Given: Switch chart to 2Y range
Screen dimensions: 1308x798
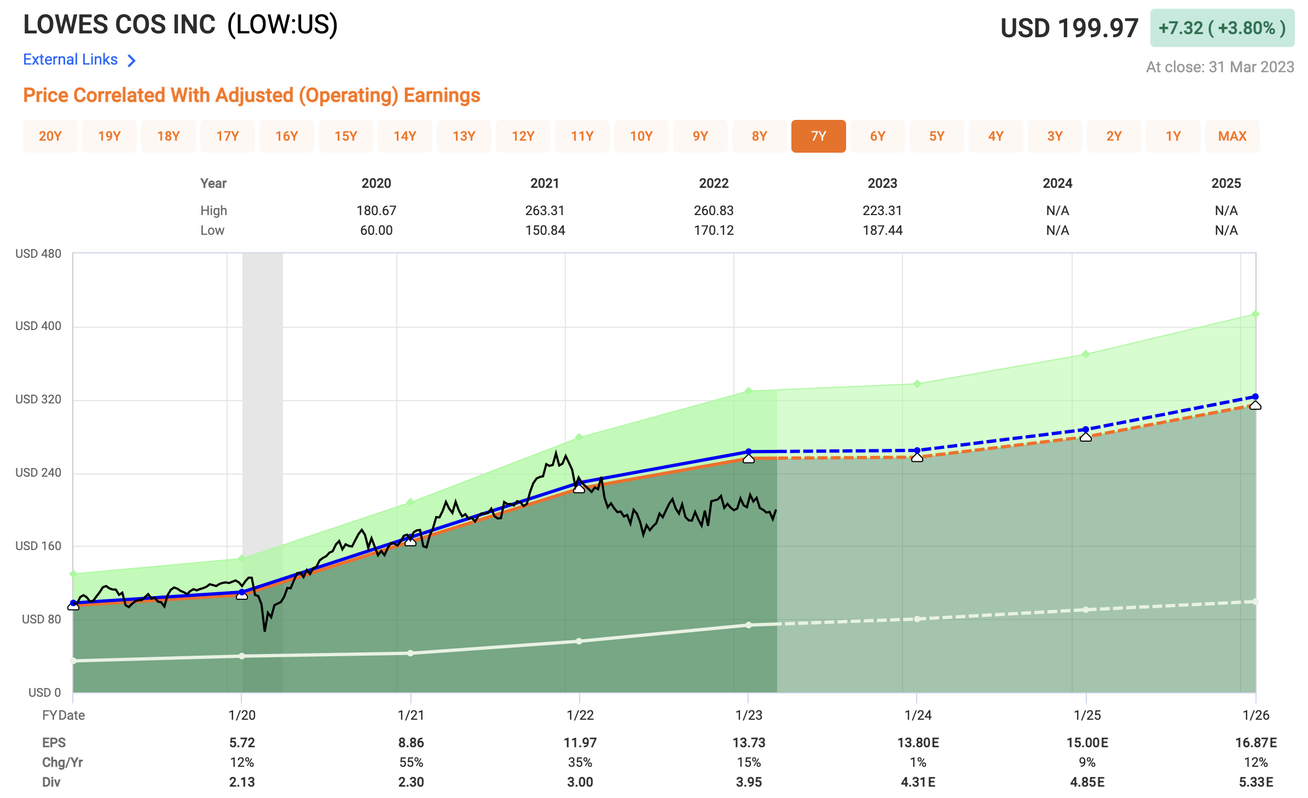Looking at the screenshot, I should [1114, 136].
